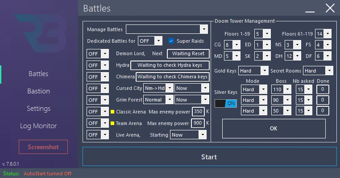This screenshot has width=340, height=178.
Task: Open the Bastion section in sidebar
Action: (39, 91)
